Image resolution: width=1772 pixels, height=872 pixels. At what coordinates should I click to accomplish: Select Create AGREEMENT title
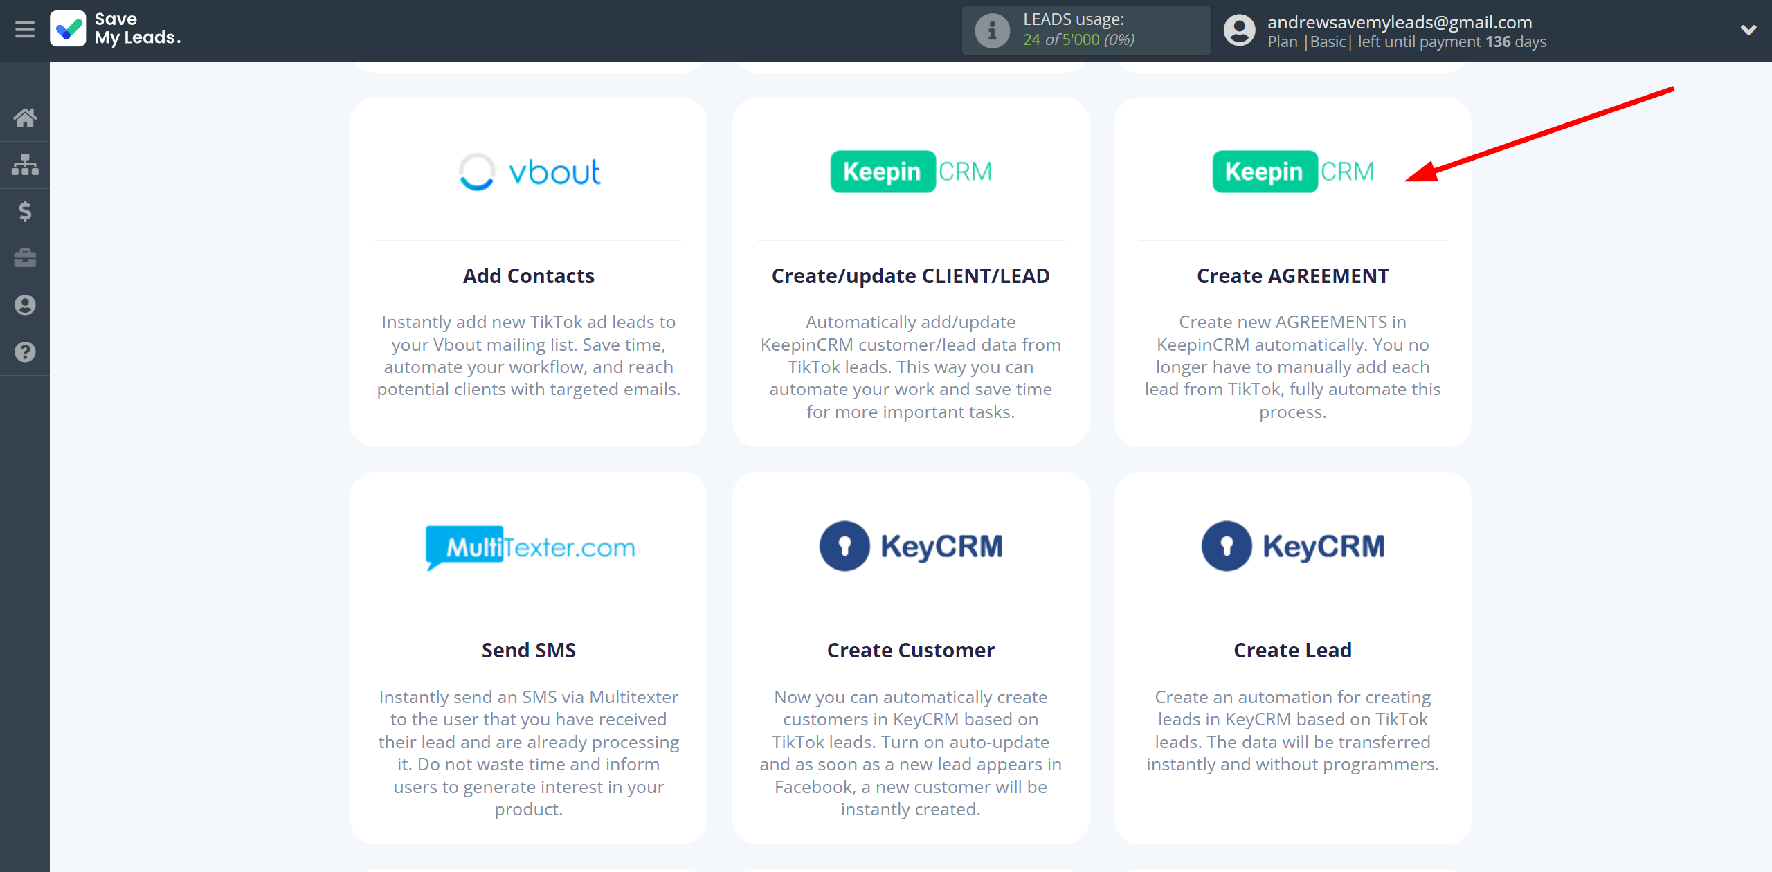(1293, 276)
